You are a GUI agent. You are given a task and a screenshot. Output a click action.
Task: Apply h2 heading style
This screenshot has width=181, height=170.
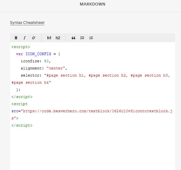click(58, 38)
